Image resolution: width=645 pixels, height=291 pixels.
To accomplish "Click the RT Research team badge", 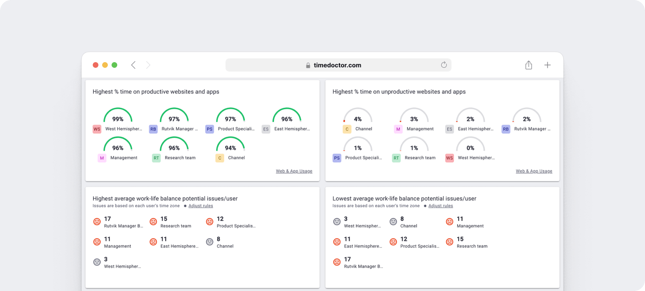I will [x=156, y=158].
